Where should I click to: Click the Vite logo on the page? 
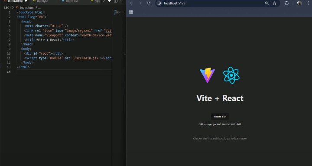207,75
